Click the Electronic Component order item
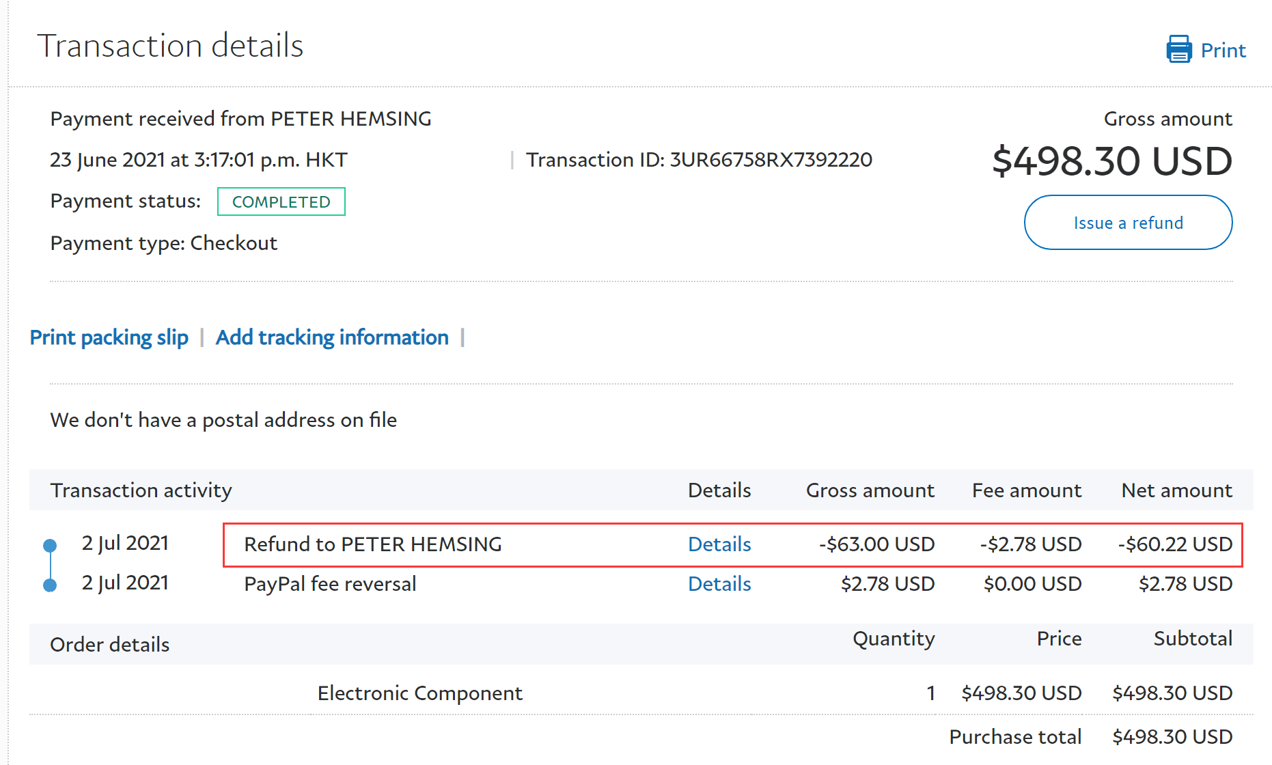Viewport: 1272px width, 765px height. pyautogui.click(x=419, y=693)
